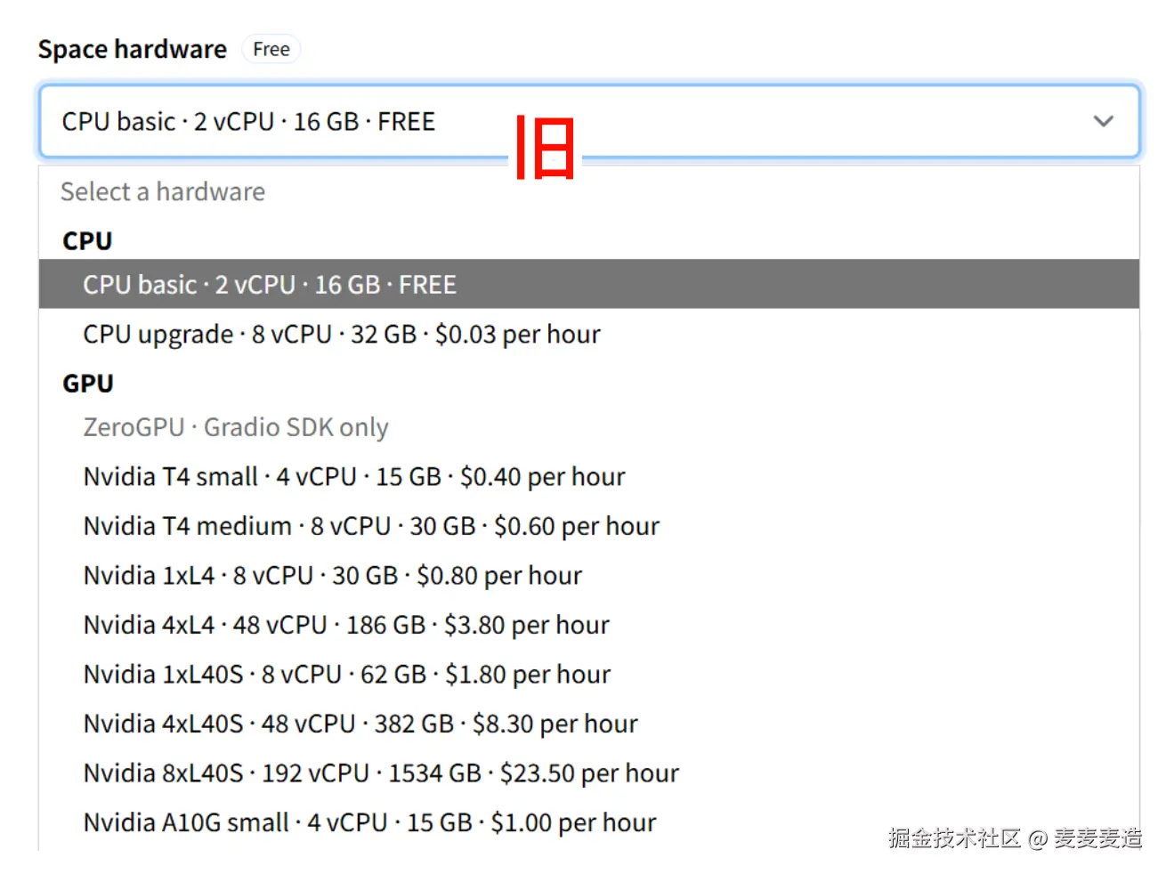Click the 'Select a hardware' placeholder row

point(588,191)
